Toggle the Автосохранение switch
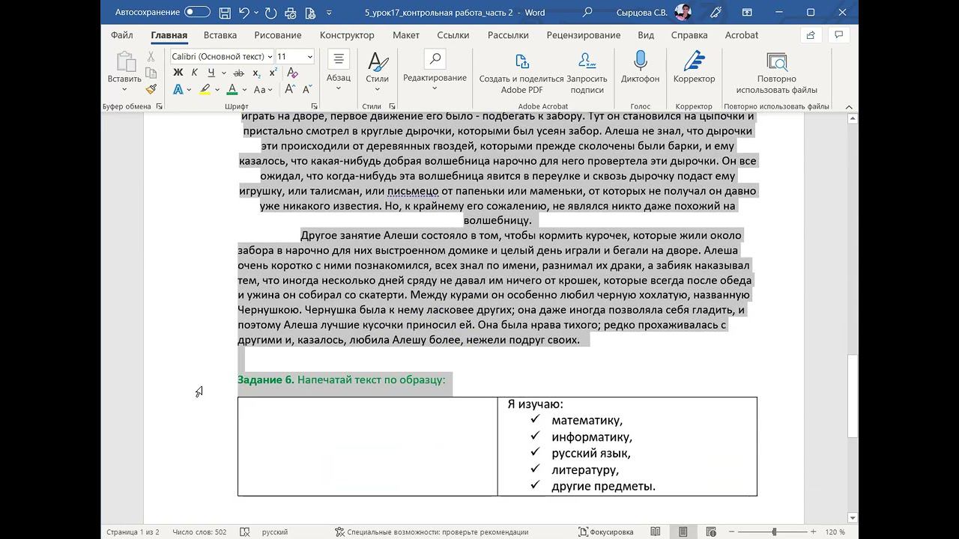The width and height of the screenshot is (959, 539). pyautogui.click(x=197, y=12)
